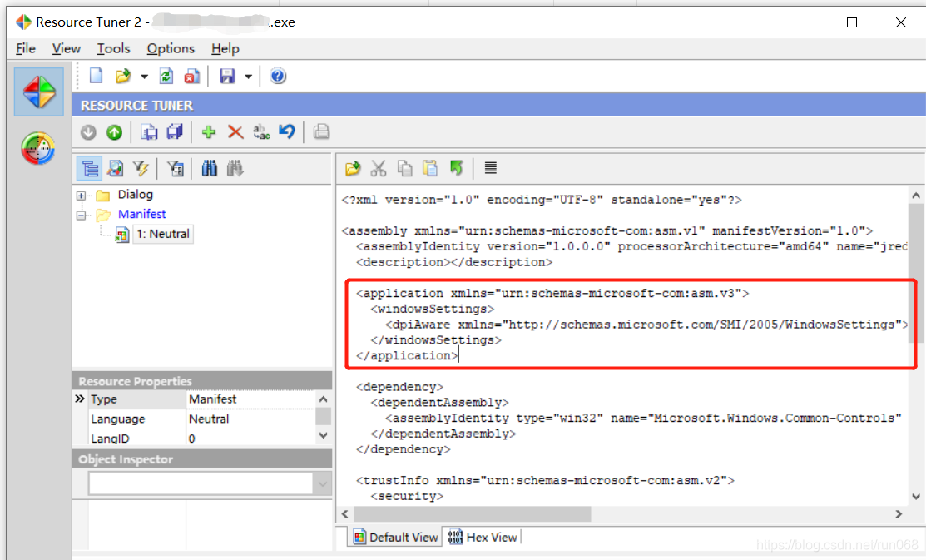
Task: Click the blue Undo arrow icon
Action: pos(287,131)
